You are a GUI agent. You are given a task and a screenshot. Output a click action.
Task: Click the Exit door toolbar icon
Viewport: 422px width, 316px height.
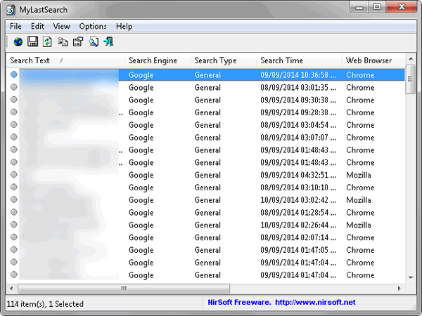pyautogui.click(x=108, y=42)
